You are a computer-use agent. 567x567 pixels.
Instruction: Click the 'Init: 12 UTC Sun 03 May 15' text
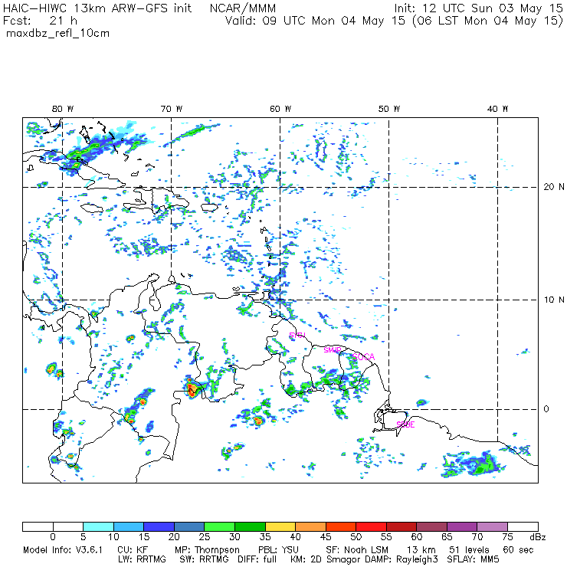(478, 8)
